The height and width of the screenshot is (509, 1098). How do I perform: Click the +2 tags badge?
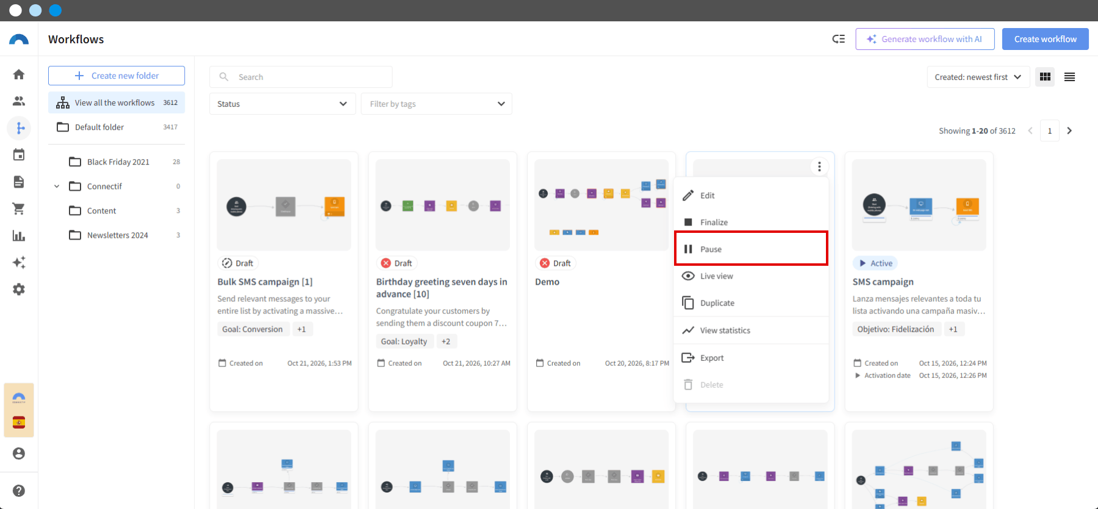point(446,341)
